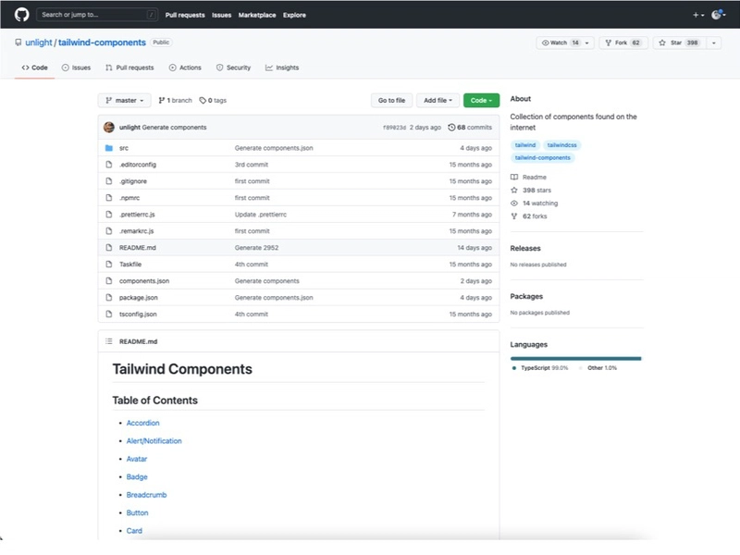
Task: Click the tailwind-components topic tag
Action: (542, 157)
